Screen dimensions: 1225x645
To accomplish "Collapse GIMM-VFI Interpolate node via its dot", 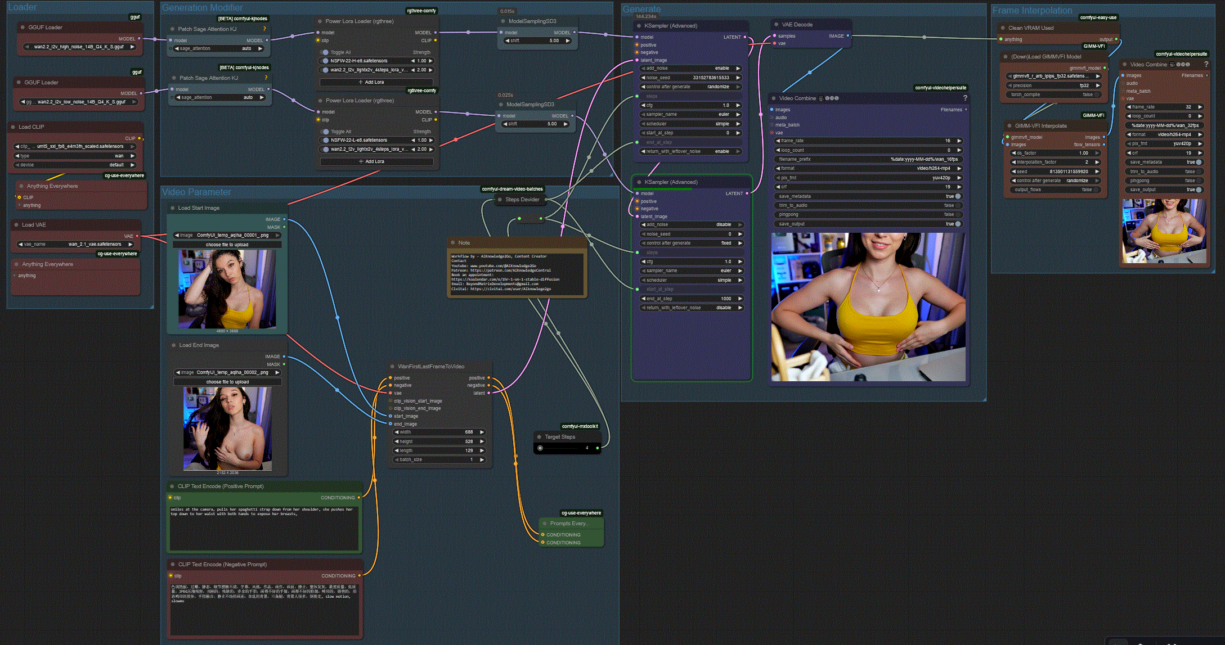I will tap(1009, 126).
